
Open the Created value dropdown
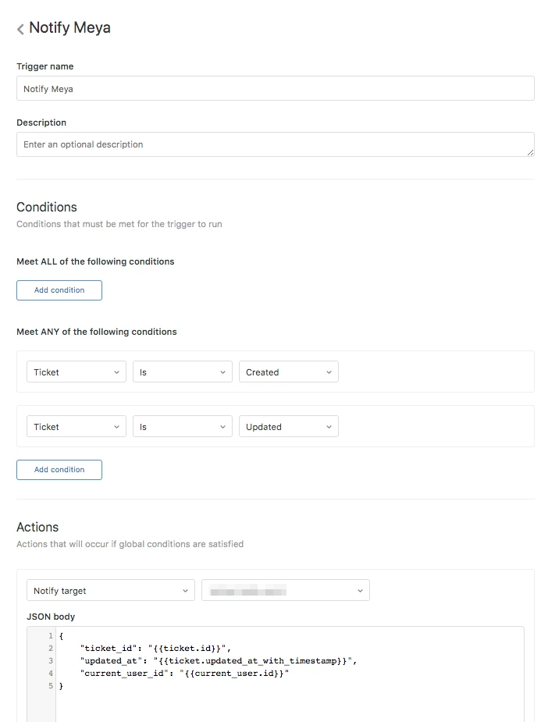(289, 372)
